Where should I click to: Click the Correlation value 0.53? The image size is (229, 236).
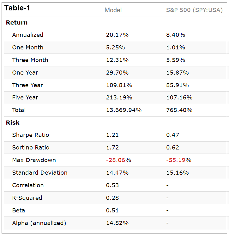[x=112, y=185]
